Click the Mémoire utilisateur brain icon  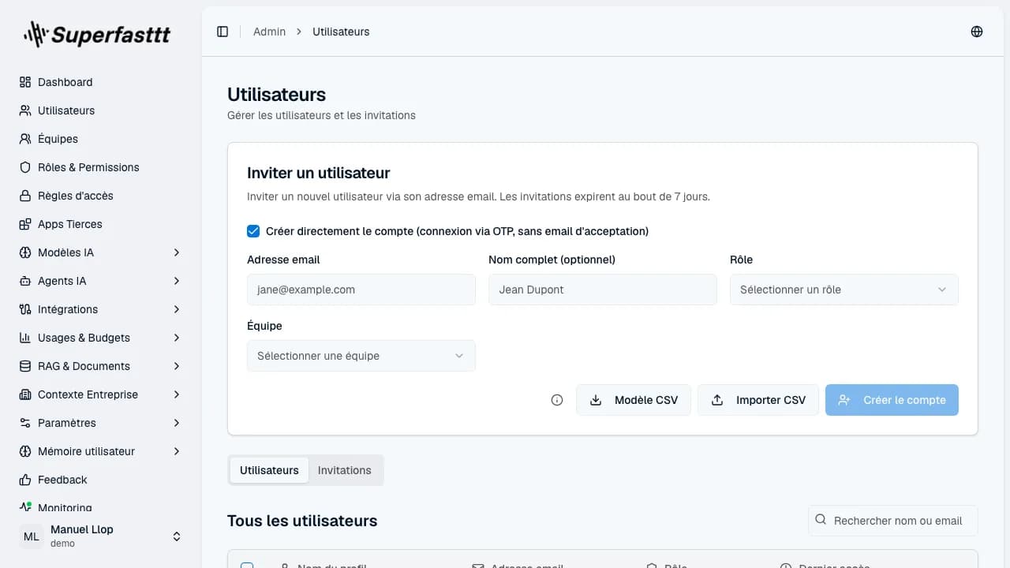pyautogui.click(x=25, y=451)
